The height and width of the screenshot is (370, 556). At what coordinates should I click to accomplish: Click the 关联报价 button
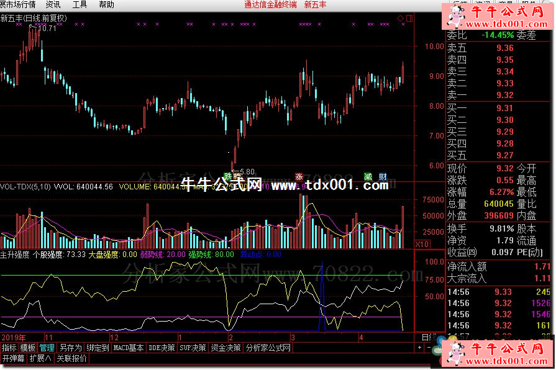point(71,359)
